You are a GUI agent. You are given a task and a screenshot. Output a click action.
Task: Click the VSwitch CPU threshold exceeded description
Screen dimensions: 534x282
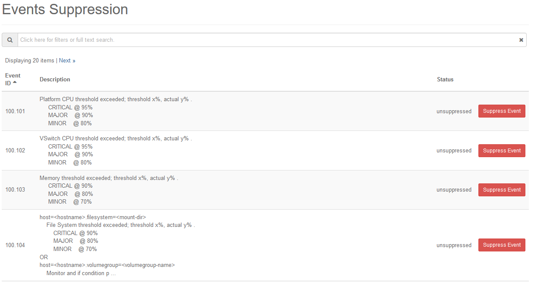[116, 139]
